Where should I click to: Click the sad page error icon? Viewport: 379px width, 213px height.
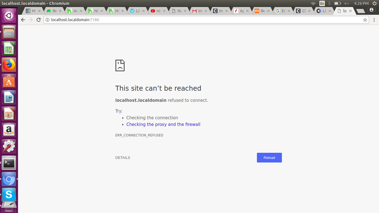click(x=120, y=66)
